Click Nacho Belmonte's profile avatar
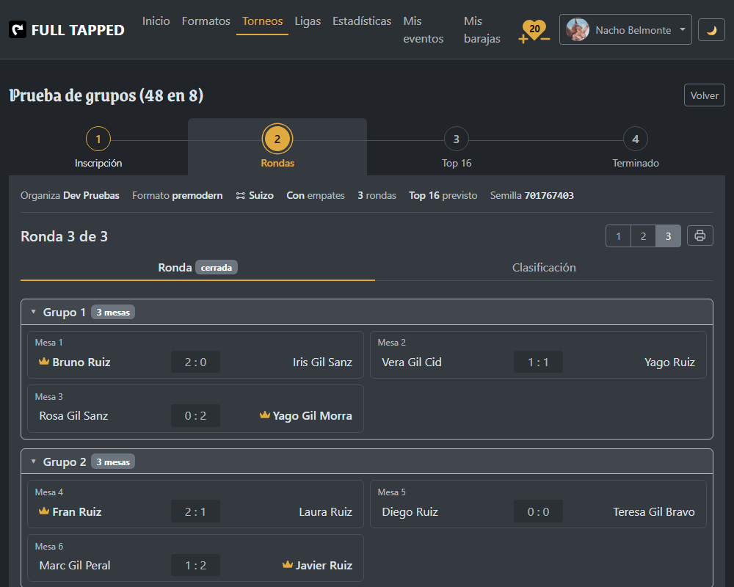The height and width of the screenshot is (587, 734). point(577,30)
